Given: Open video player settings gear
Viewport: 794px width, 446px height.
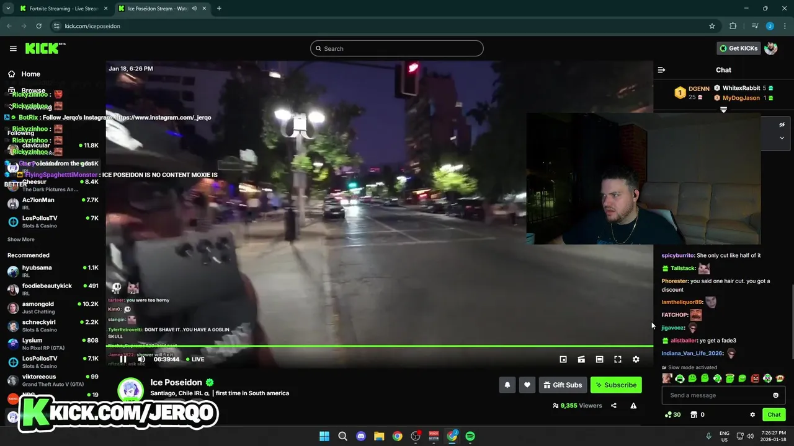Looking at the screenshot, I should (636, 359).
